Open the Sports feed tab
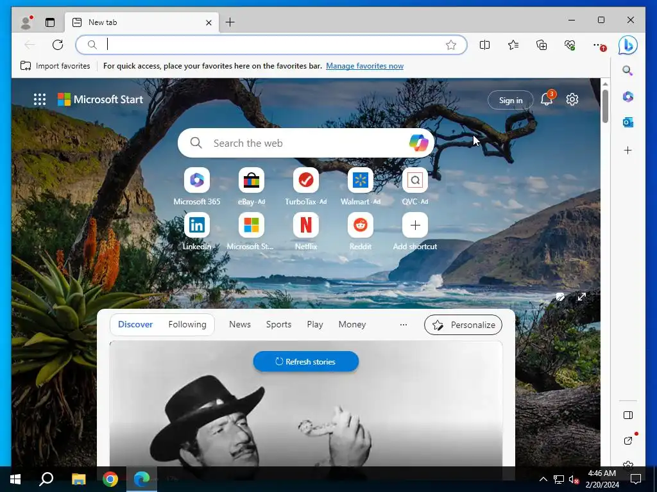The width and height of the screenshot is (657, 492). click(x=278, y=324)
